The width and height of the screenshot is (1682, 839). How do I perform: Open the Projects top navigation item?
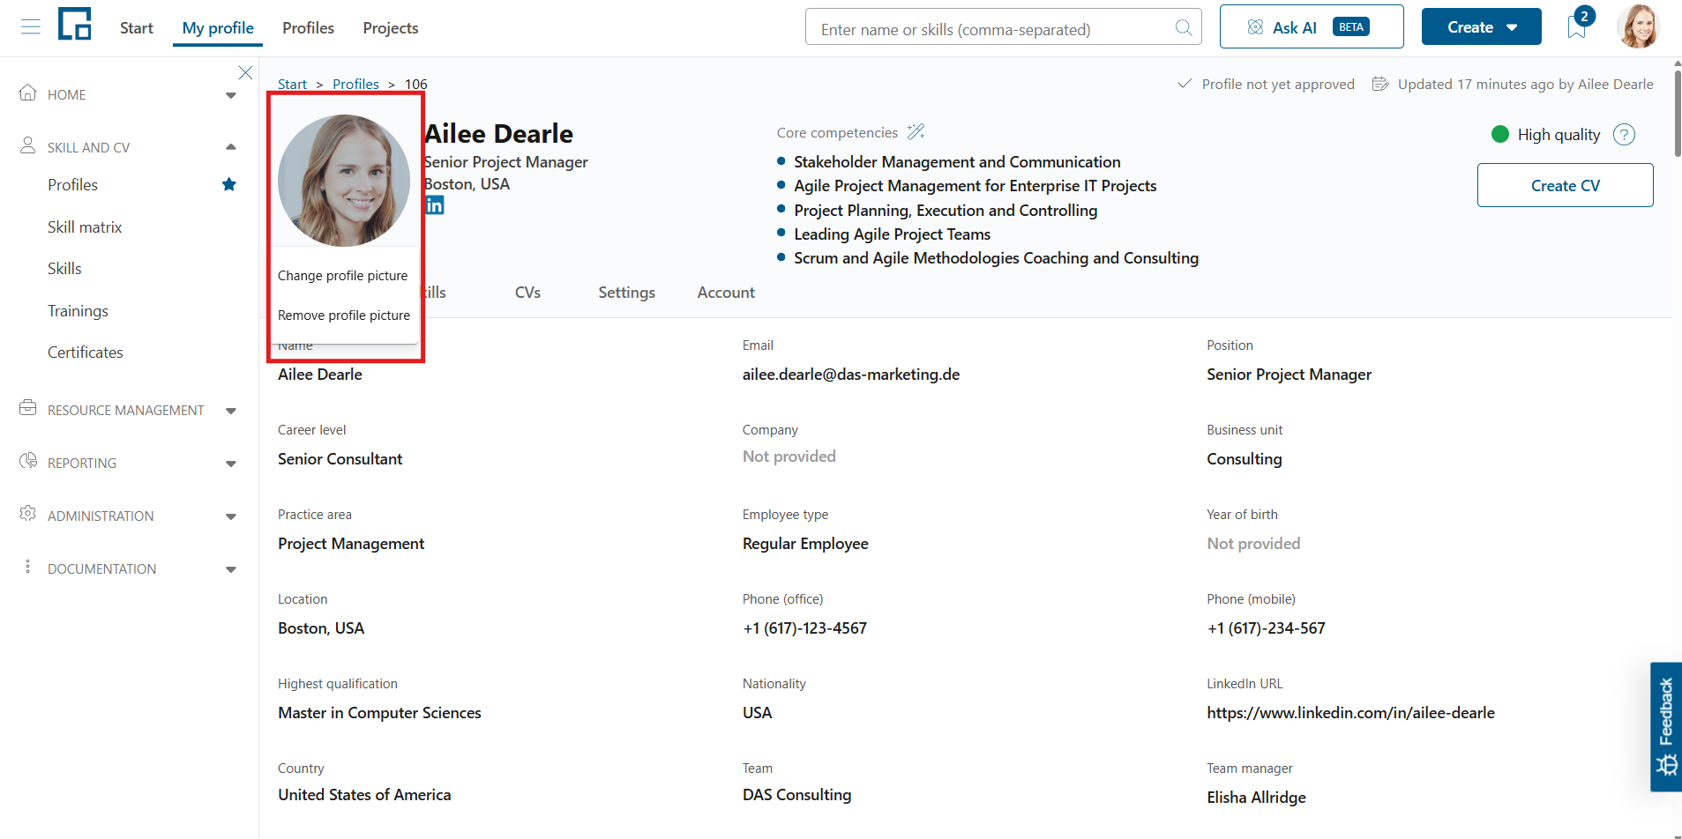[x=391, y=28]
